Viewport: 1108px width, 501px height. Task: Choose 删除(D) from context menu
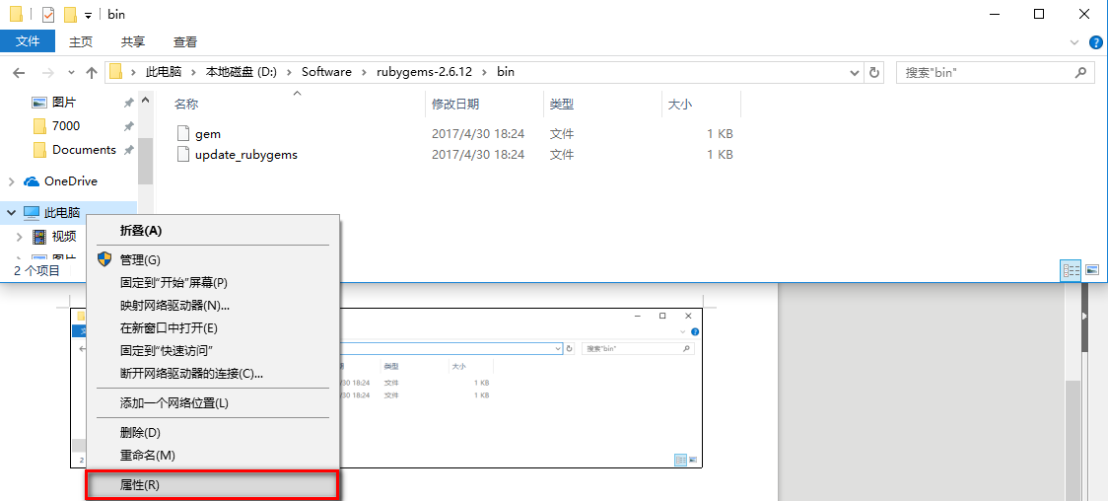click(213, 432)
